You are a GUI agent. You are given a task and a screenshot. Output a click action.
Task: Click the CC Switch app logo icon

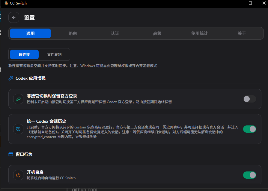click(6, 3)
